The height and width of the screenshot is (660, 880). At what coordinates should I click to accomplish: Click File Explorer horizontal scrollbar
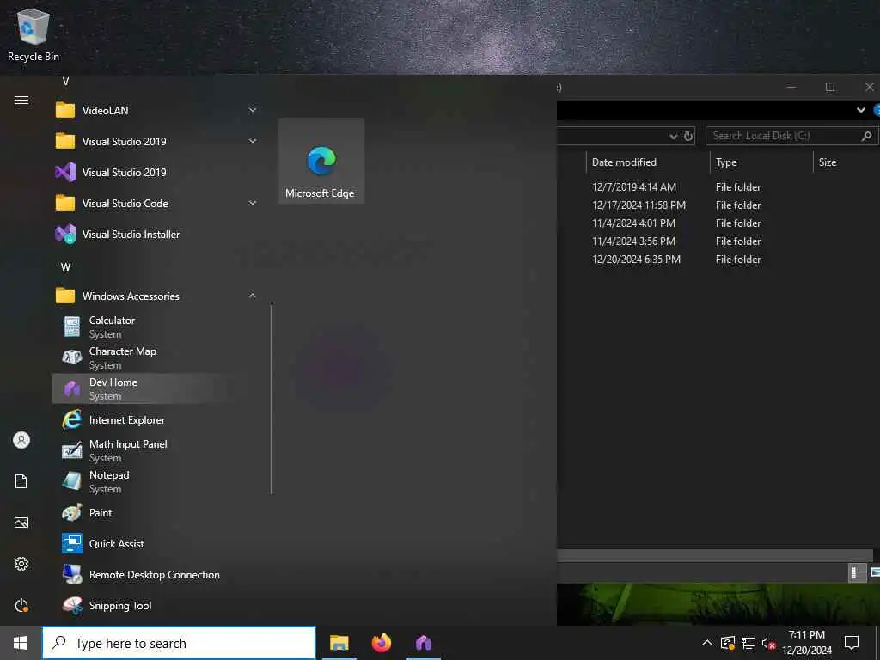click(x=714, y=555)
